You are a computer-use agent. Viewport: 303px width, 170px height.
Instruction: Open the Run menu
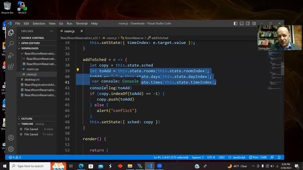[x=70, y=23]
